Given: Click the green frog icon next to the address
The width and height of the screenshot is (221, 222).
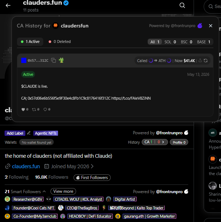Looking at the screenshot, I should (x=61, y=60).
